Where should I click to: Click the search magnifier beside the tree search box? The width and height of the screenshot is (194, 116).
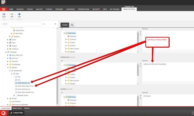pos(44,24)
